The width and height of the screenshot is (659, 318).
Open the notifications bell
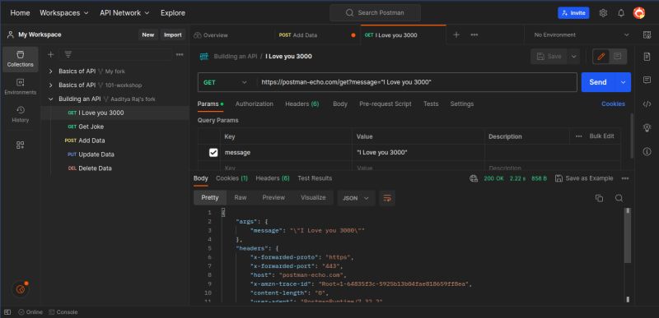pyautogui.click(x=621, y=13)
